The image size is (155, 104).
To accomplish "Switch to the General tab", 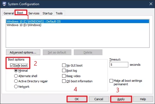I will pos(9,13).
